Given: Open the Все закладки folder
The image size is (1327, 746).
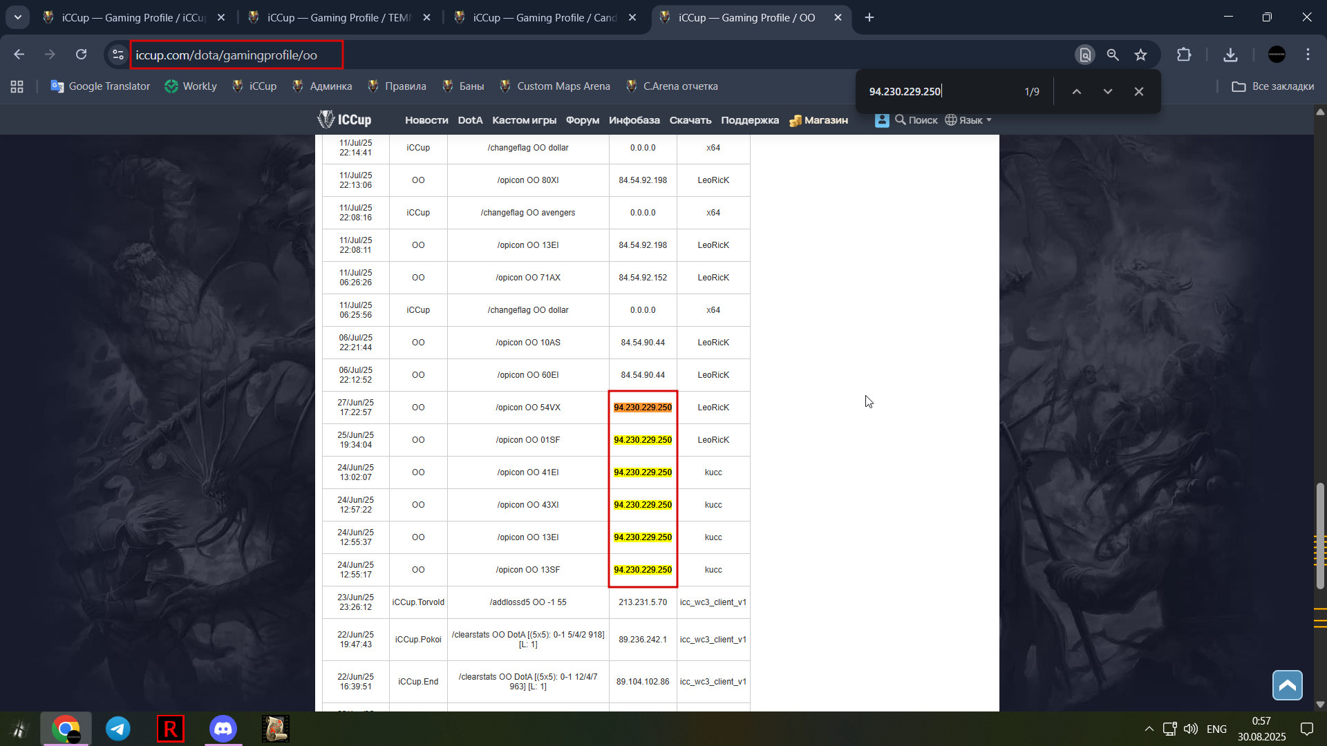Looking at the screenshot, I should [1273, 86].
